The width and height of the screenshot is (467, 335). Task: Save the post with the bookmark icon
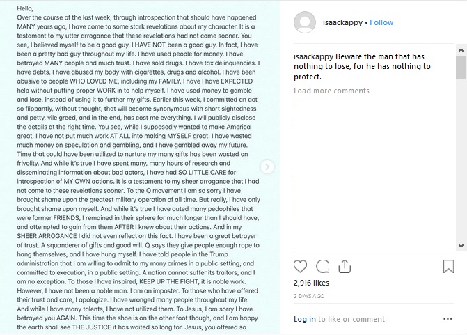448,266
